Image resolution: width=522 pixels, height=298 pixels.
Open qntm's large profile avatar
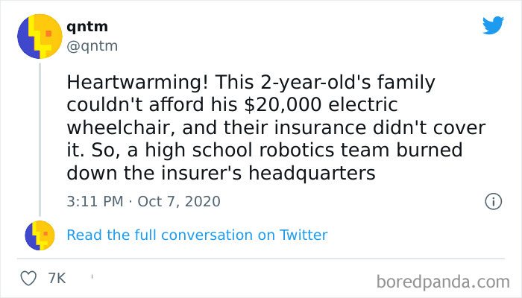point(39,36)
